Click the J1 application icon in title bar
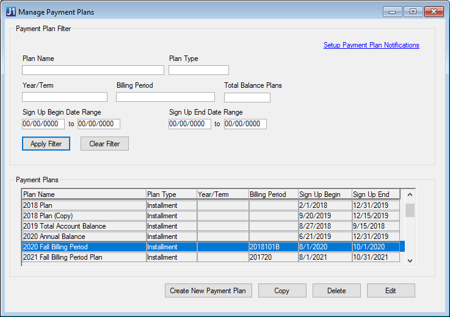 coord(10,12)
